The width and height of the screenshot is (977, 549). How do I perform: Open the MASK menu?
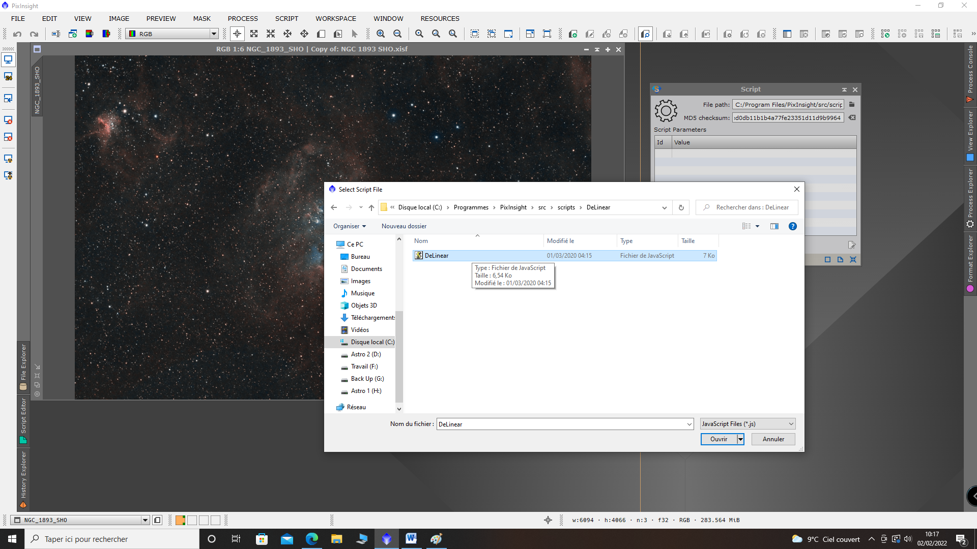202,18
